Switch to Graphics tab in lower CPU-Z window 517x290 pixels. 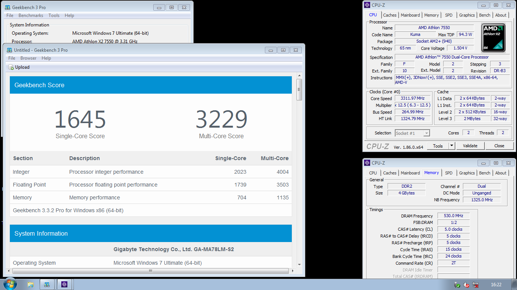click(x=467, y=173)
